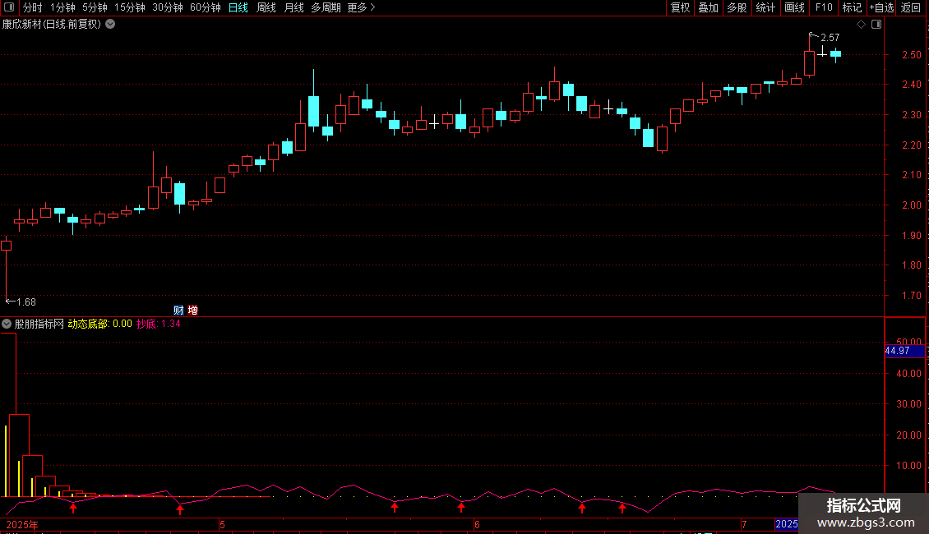Select the 30分钟 period
929x534 pixels.
(x=168, y=7)
